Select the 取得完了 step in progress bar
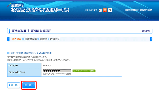159x96 pixels. point(55,39)
